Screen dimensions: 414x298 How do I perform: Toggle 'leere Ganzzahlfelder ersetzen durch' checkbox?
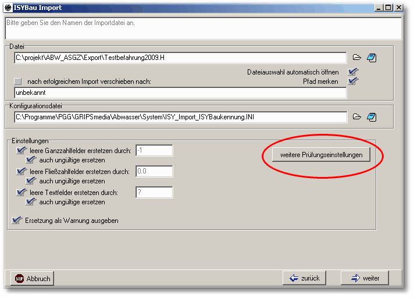point(22,150)
